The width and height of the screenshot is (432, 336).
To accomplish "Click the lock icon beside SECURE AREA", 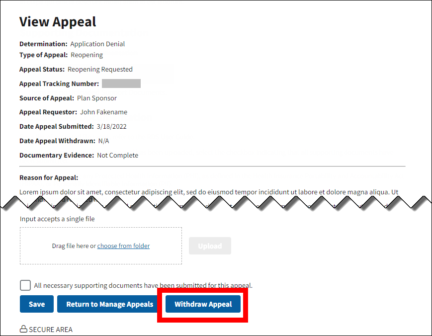I will tap(23, 329).
